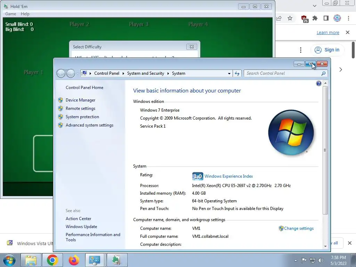
Task: Expand arrow after Control Panel breadcrumb
Action: pyautogui.click(x=123, y=73)
